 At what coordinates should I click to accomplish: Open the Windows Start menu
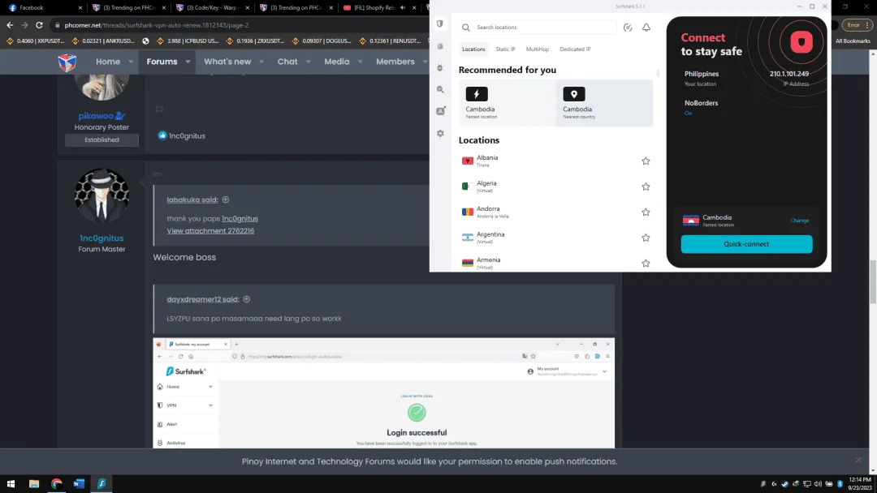(x=11, y=484)
